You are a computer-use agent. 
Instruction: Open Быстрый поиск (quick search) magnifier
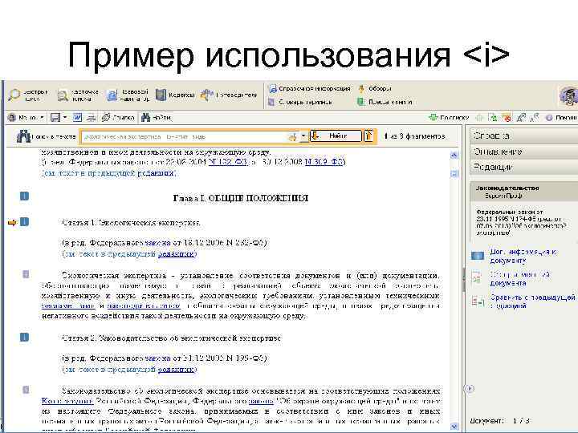(x=28, y=95)
